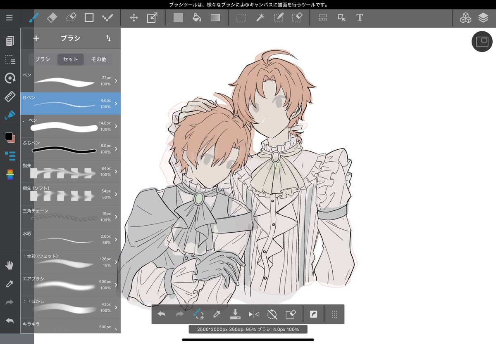
Task: Select the selection eraser tool
Action: pos(297,18)
